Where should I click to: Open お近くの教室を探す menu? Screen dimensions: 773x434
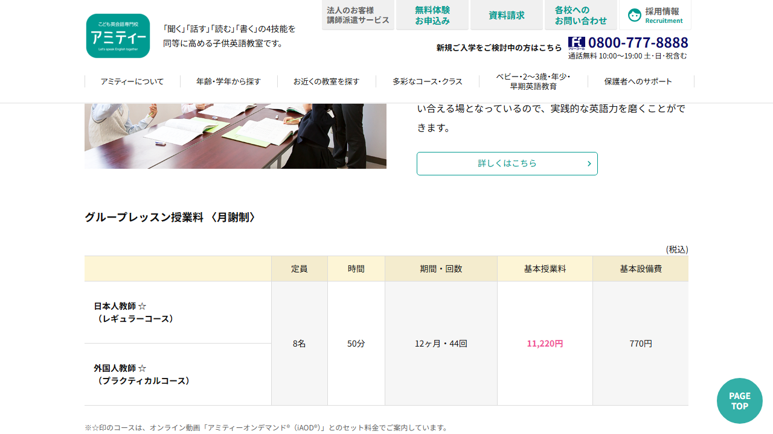pyautogui.click(x=326, y=81)
